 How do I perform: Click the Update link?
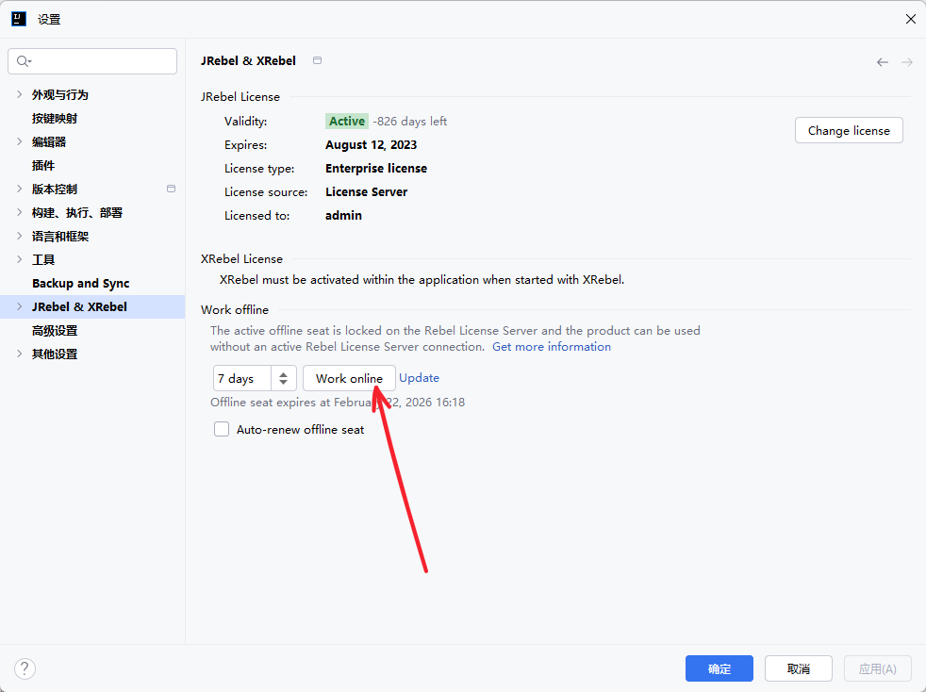(419, 378)
